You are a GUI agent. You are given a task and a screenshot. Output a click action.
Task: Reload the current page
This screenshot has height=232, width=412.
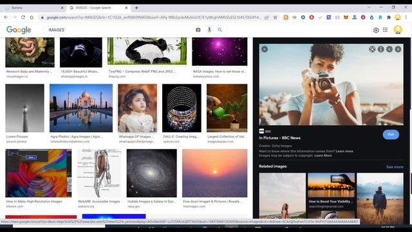[x=23, y=17]
